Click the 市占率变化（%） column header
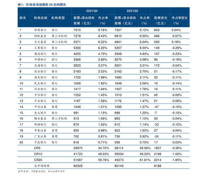 179,20
